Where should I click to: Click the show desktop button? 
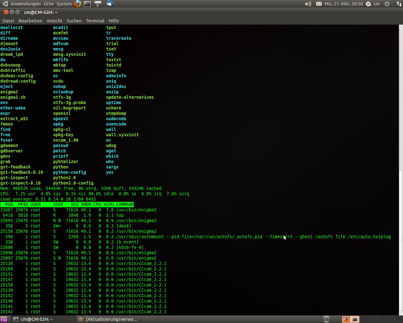tap(4, 319)
